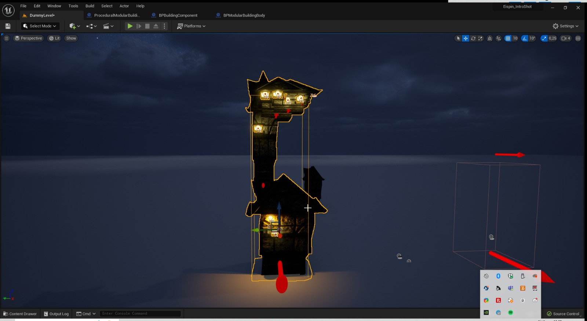Open the Content Drawer
The image size is (587, 321).
click(20, 314)
